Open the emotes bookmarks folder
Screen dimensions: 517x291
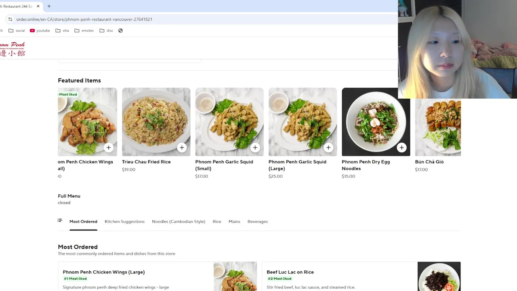point(84,30)
